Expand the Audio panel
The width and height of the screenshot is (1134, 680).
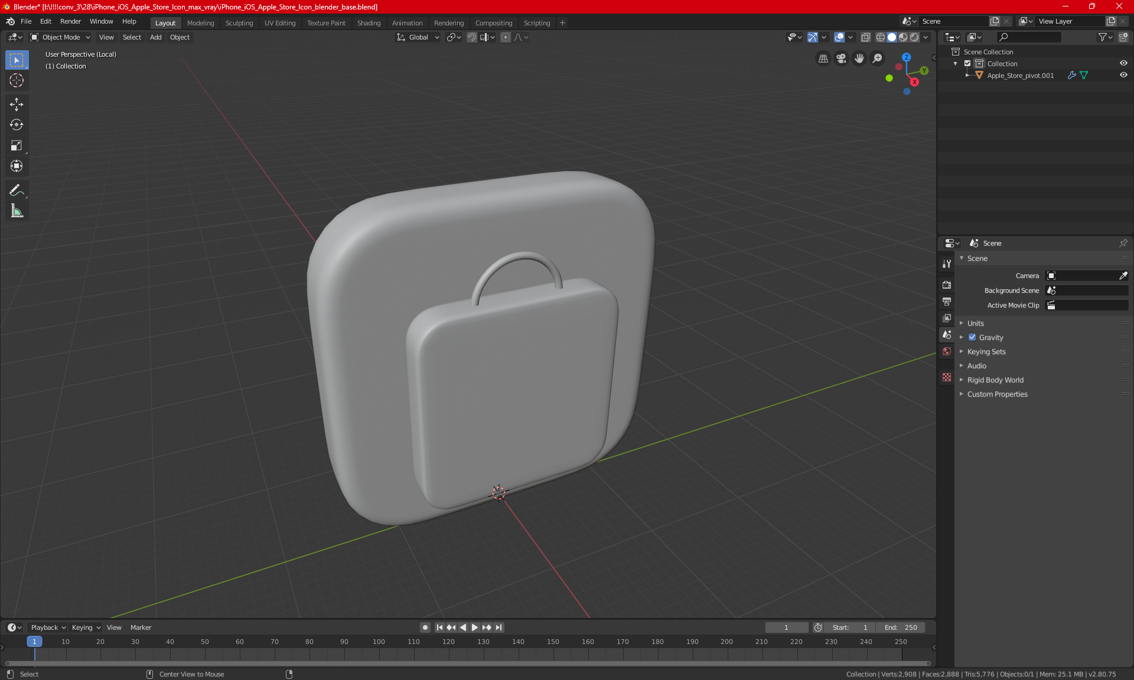point(976,366)
